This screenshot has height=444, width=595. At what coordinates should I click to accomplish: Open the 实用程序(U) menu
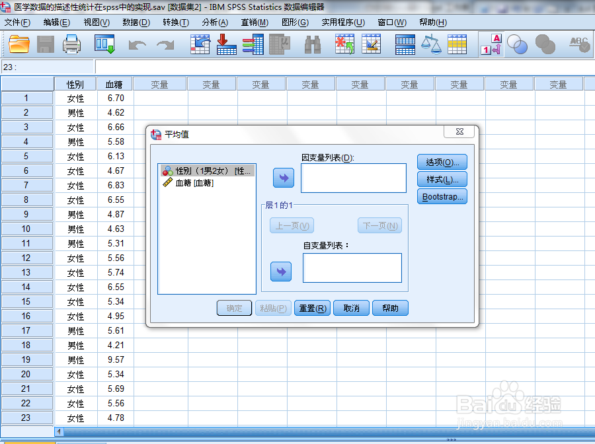point(343,22)
